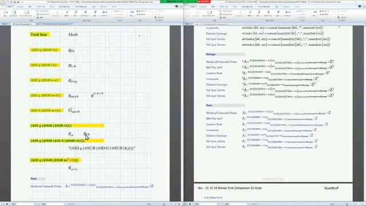366x206 pixels.
Task: Click the 'A N Other Font' label
Action: pyautogui.click(x=213, y=197)
